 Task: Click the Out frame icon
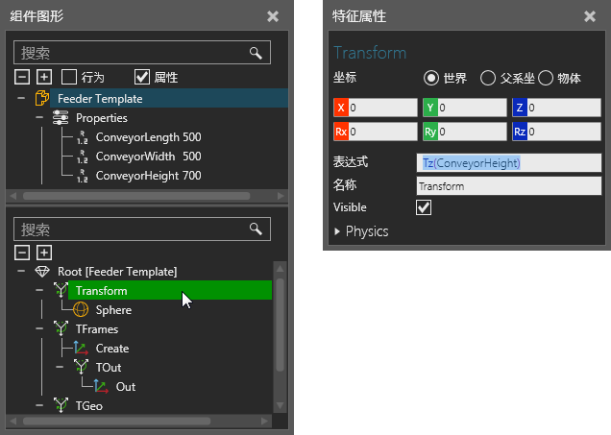click(101, 386)
